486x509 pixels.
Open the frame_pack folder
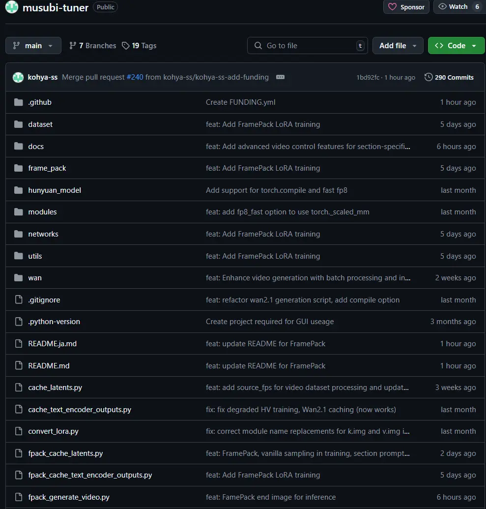pyautogui.click(x=47, y=168)
